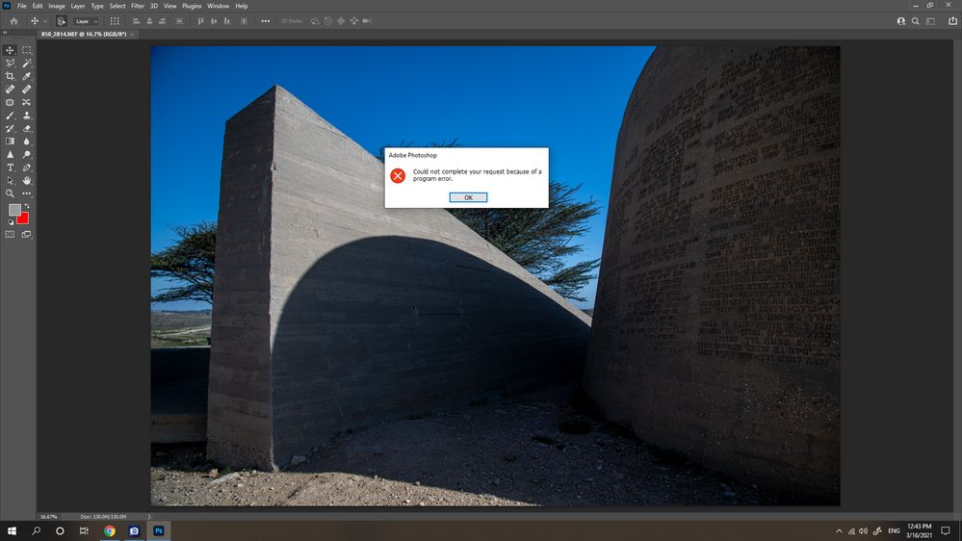Select the Eraser tool
The height and width of the screenshot is (541, 962).
click(x=26, y=128)
